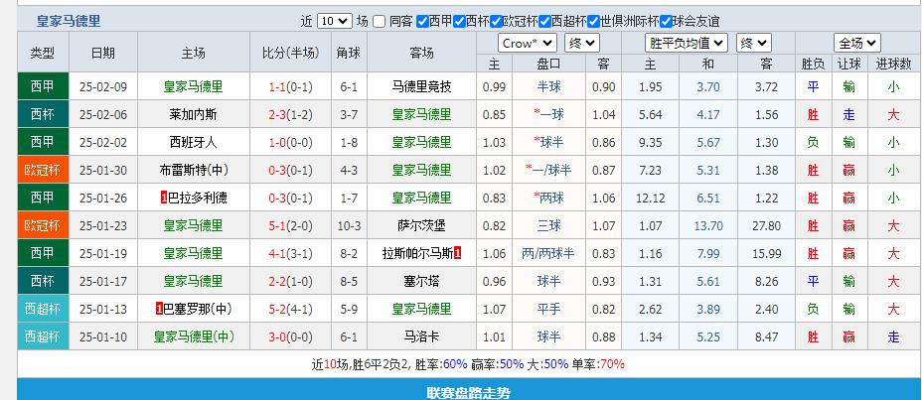Viewport: 922px width, 400px height.
Task: Click the 10-3 corner count cell
Action: click(349, 226)
